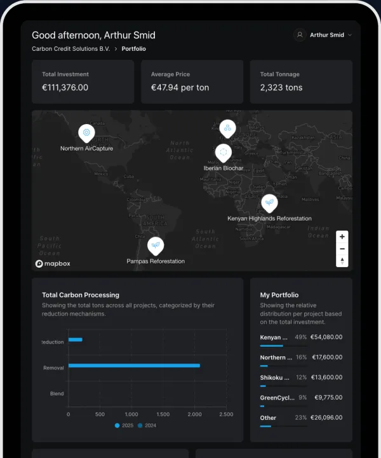
Task: Click the Removal bar in the chart
Action: (x=134, y=365)
